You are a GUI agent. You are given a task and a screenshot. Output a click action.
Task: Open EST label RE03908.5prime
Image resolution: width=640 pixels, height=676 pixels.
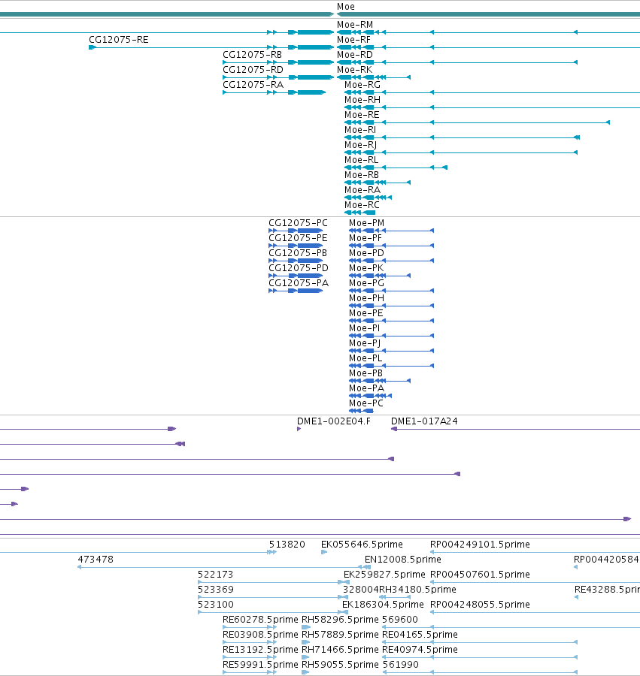260,635
